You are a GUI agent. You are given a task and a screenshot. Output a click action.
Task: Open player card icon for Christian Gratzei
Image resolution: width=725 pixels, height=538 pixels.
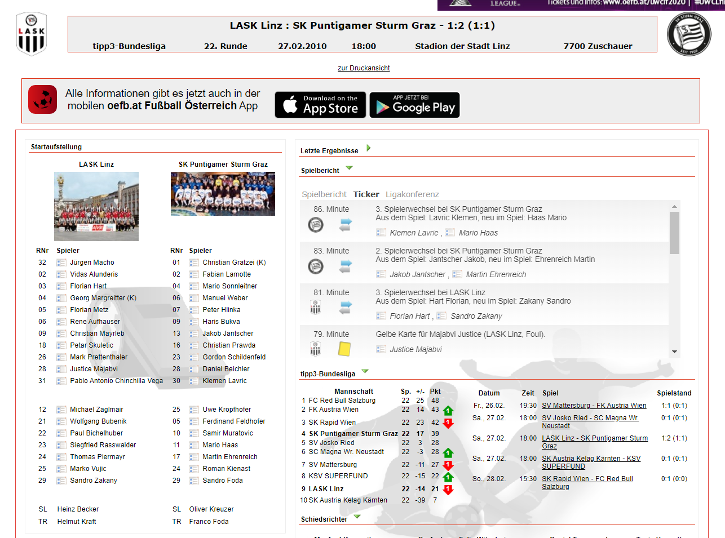pyautogui.click(x=194, y=263)
